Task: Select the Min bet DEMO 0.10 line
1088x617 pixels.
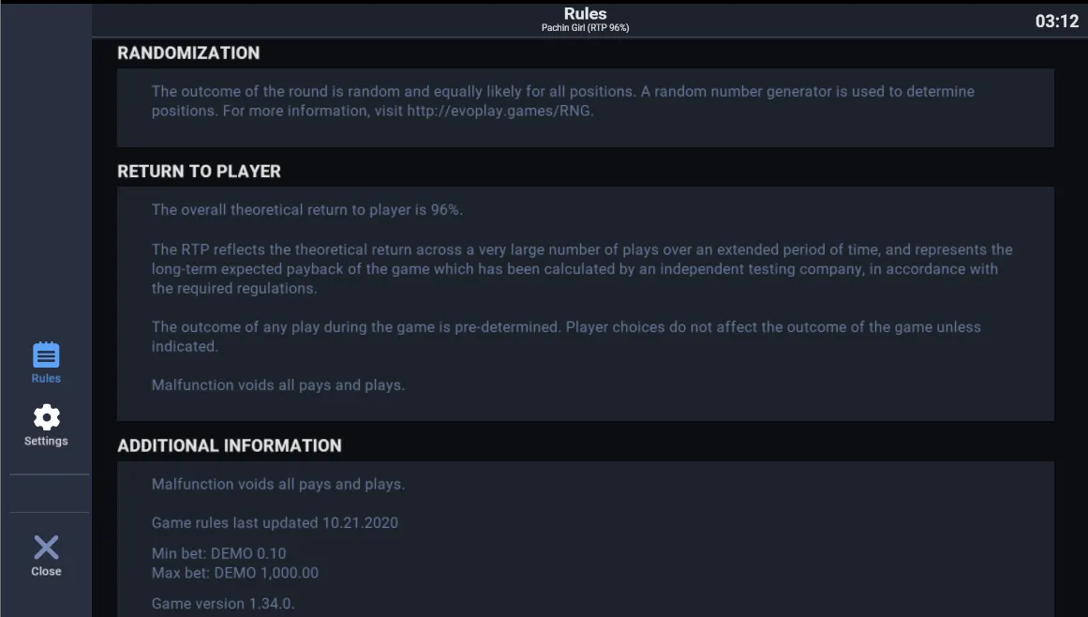Action: pos(218,553)
